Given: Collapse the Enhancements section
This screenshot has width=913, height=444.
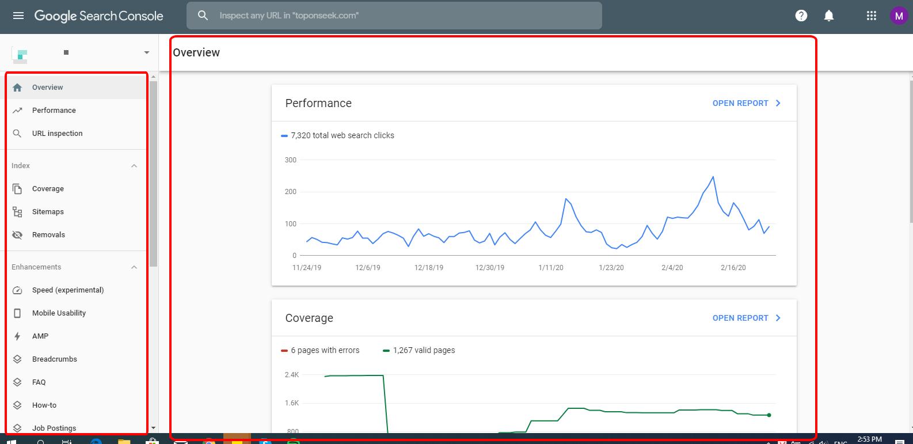Looking at the screenshot, I should click(x=134, y=267).
